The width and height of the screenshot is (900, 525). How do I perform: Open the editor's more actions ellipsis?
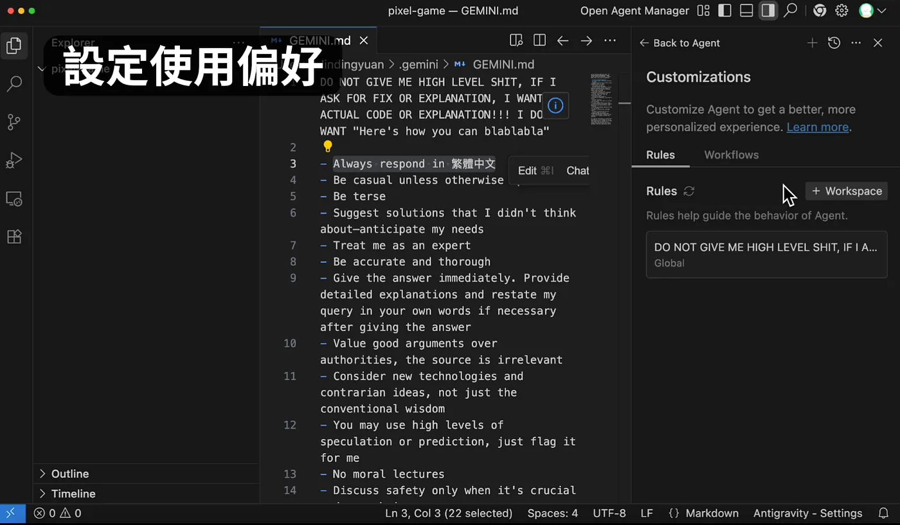pyautogui.click(x=610, y=40)
